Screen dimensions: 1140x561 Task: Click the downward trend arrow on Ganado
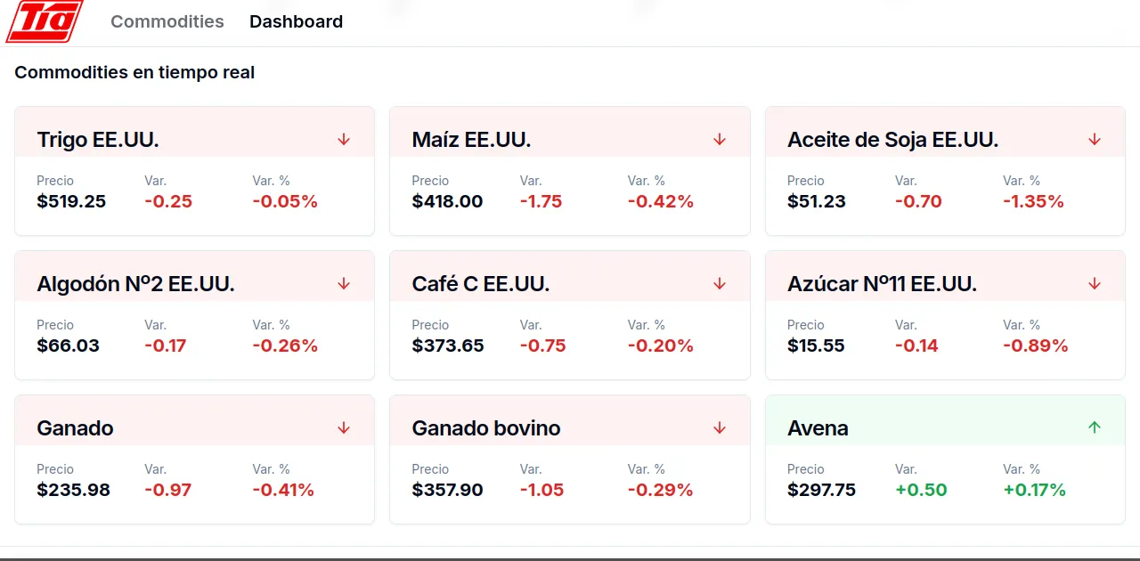[344, 427]
